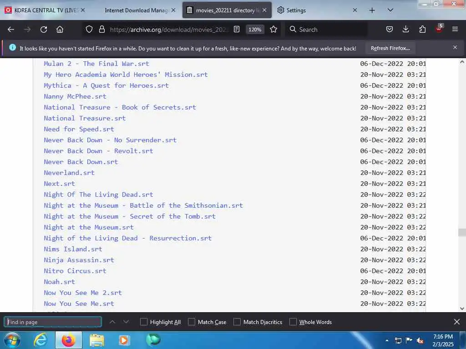Open Night at the Museum - Secret of the Tomb.srt
This screenshot has height=349, width=466.
[130, 216]
